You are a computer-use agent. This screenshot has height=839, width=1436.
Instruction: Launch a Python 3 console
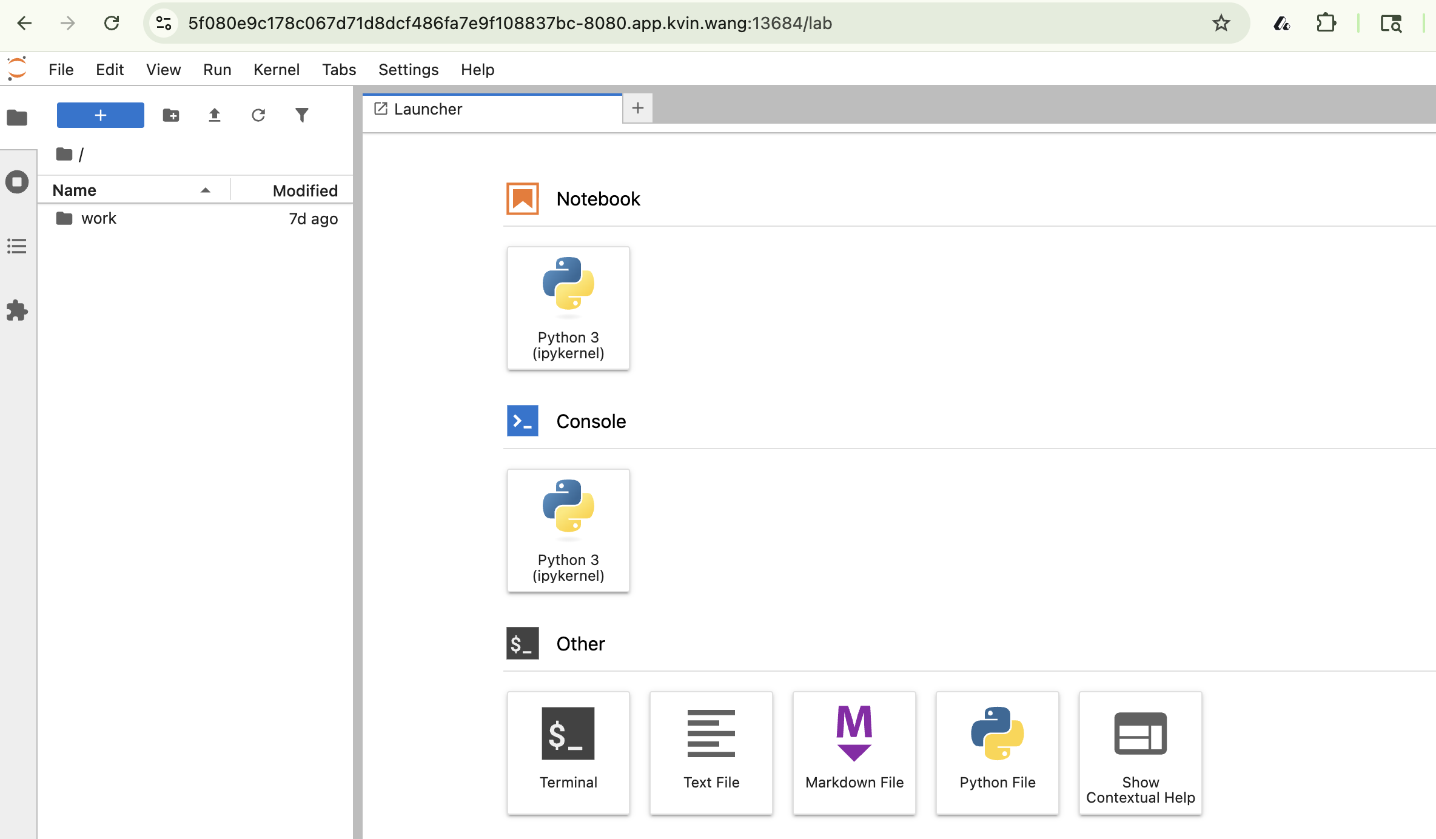tap(568, 530)
